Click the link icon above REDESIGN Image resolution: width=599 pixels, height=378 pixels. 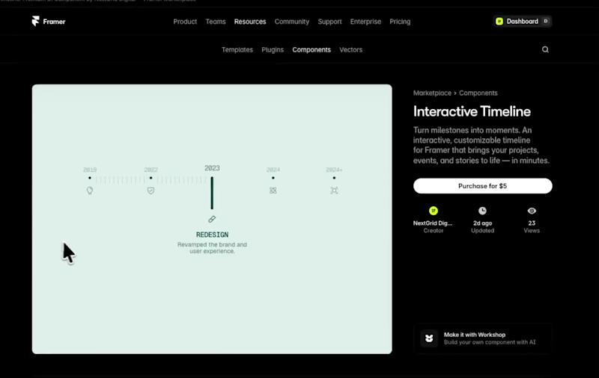coord(212,219)
